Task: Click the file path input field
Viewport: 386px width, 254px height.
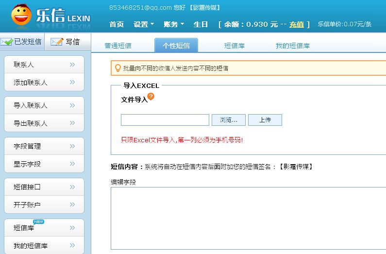Action: tap(165, 120)
